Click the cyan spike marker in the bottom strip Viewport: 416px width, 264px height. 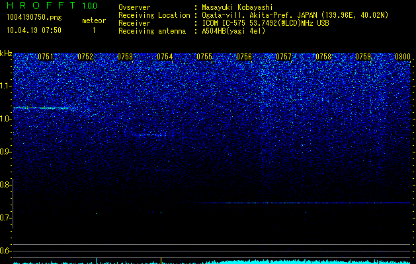96,260
